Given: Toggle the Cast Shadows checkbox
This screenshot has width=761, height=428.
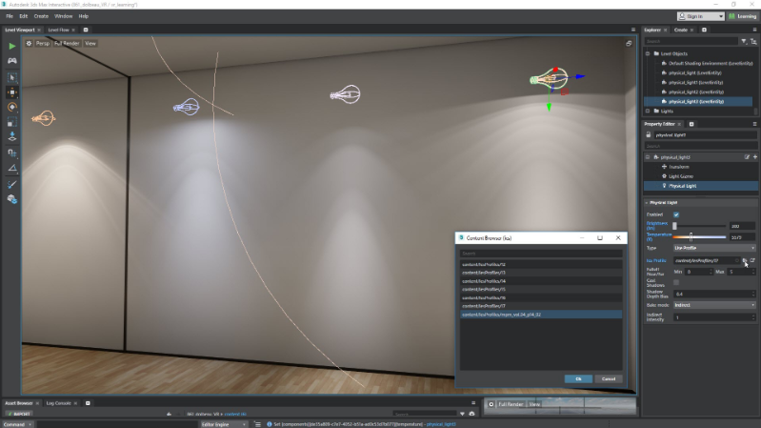Looking at the screenshot, I should pyautogui.click(x=677, y=282).
